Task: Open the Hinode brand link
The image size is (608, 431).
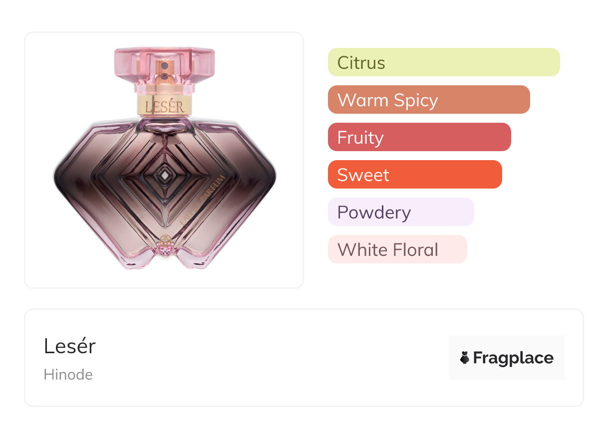Action: coord(68,375)
